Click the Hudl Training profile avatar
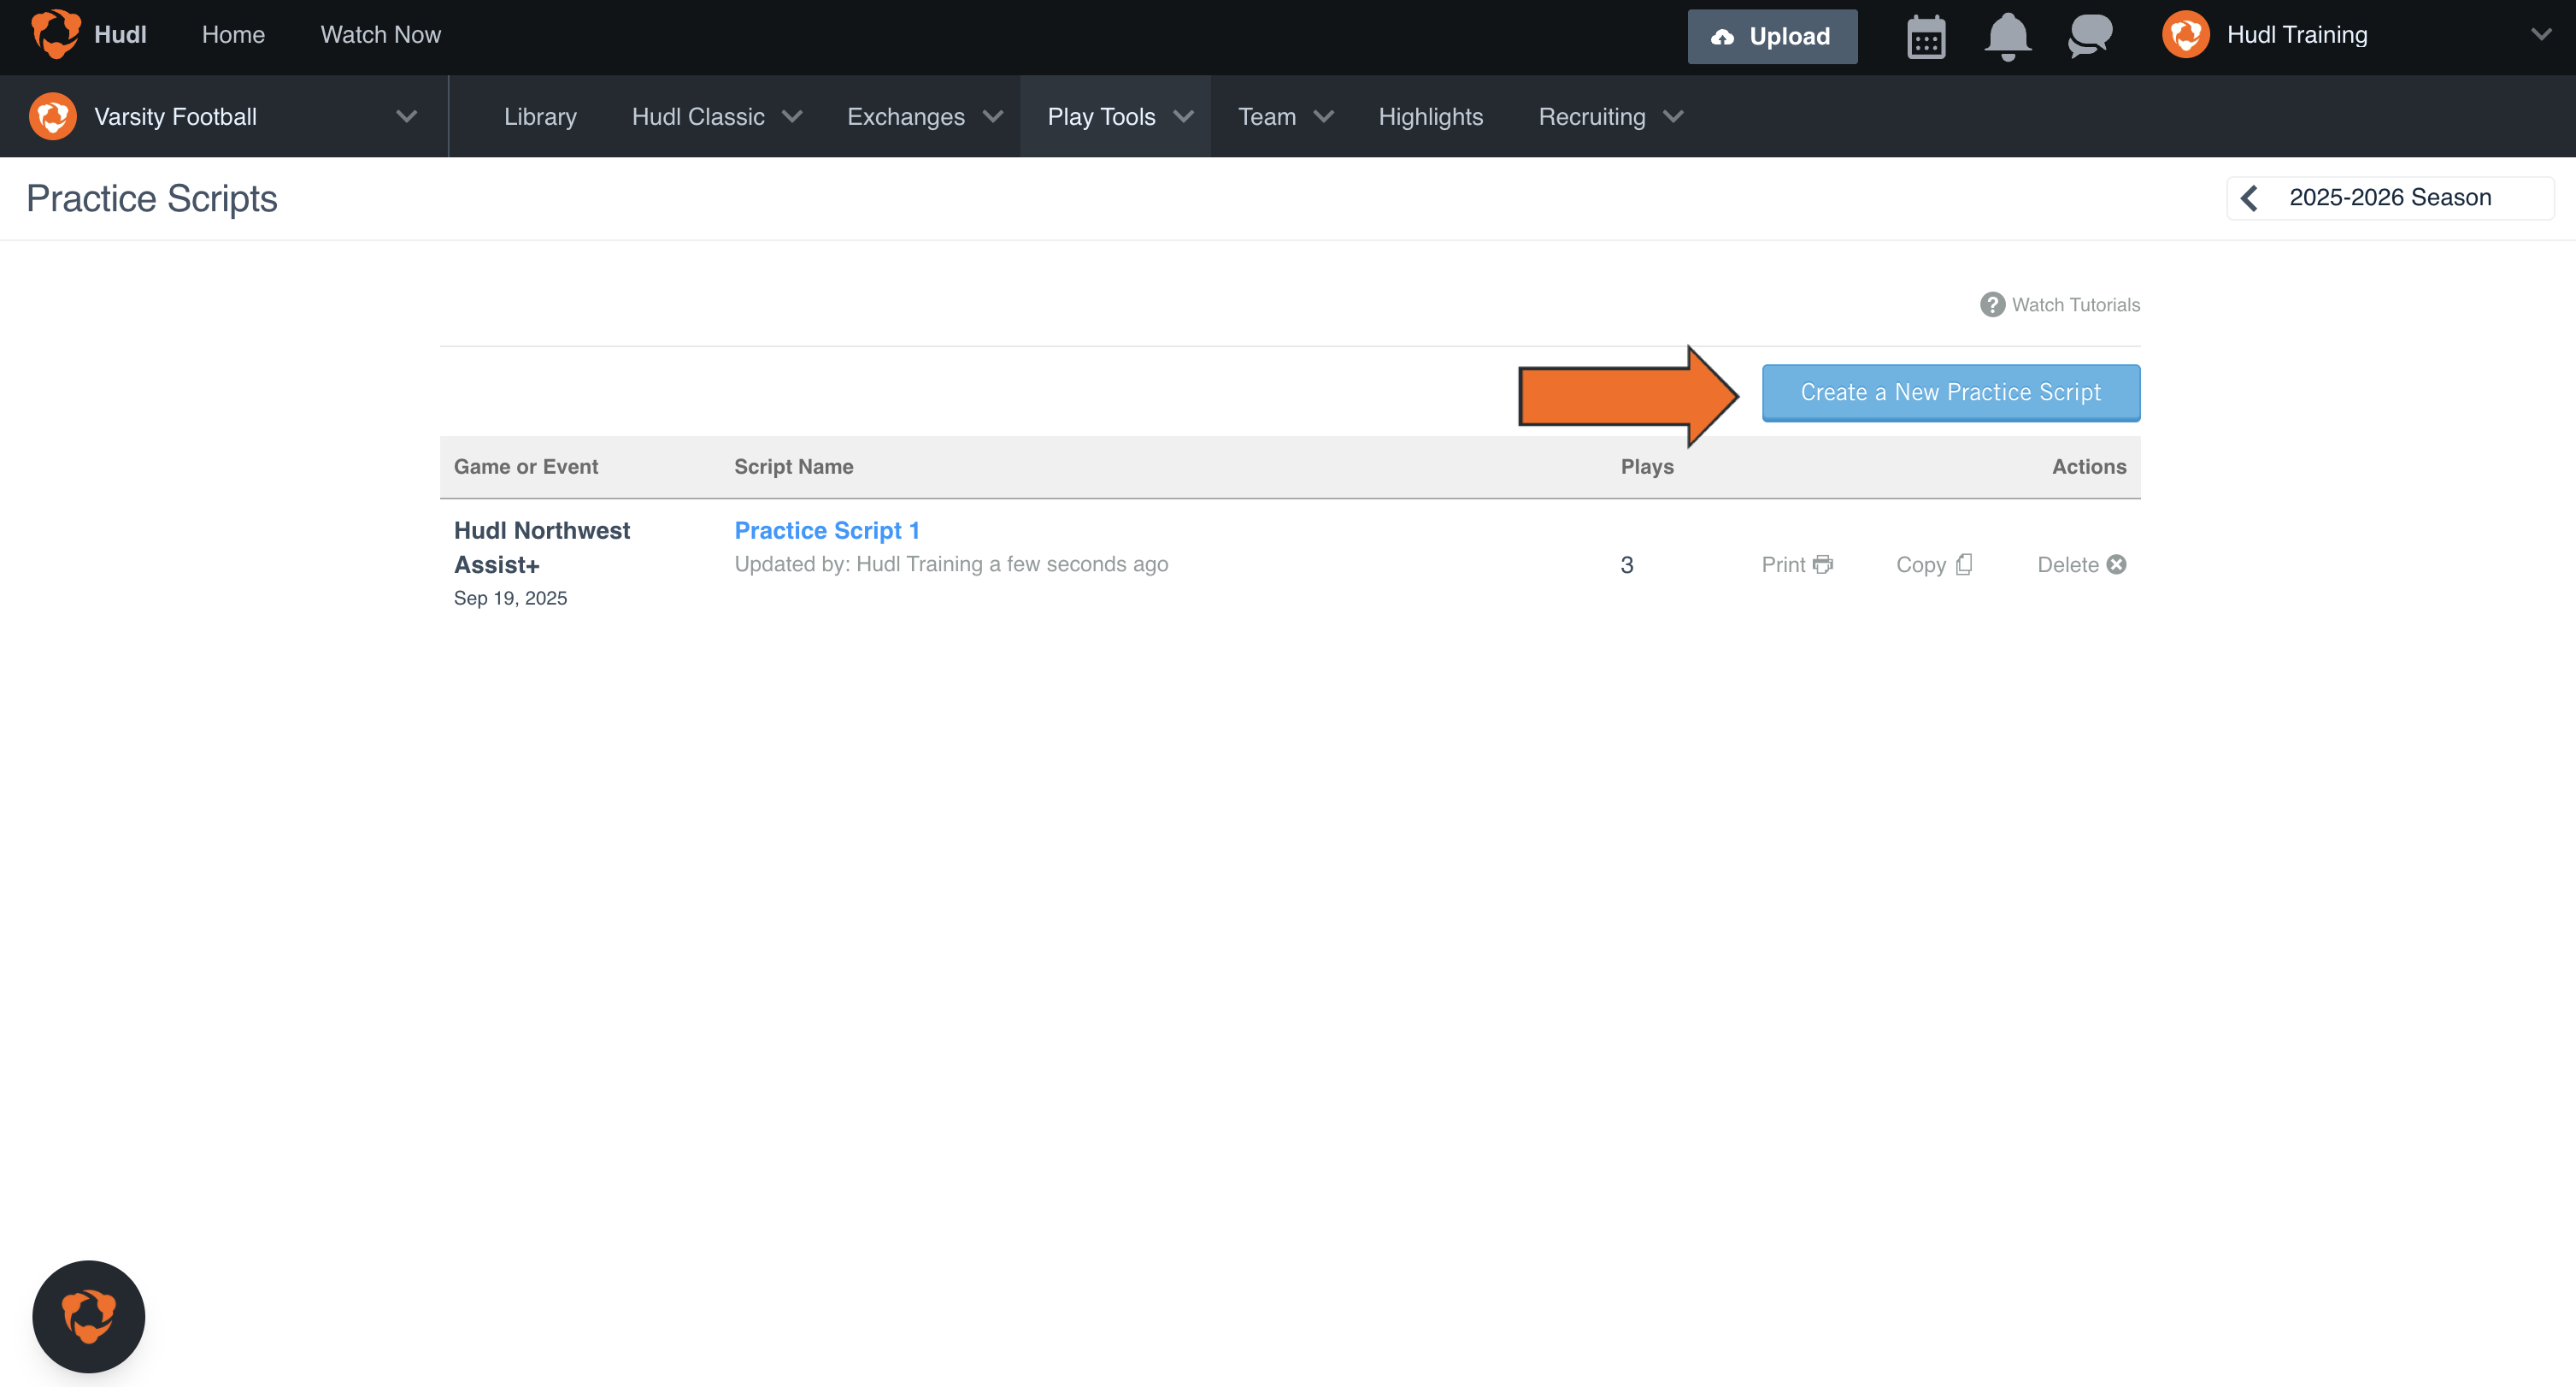2576x1387 pixels. coord(2185,35)
